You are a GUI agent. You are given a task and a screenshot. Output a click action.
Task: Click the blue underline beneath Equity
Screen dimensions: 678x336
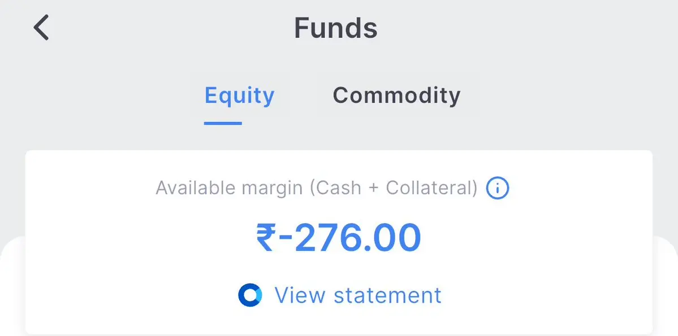coord(223,123)
